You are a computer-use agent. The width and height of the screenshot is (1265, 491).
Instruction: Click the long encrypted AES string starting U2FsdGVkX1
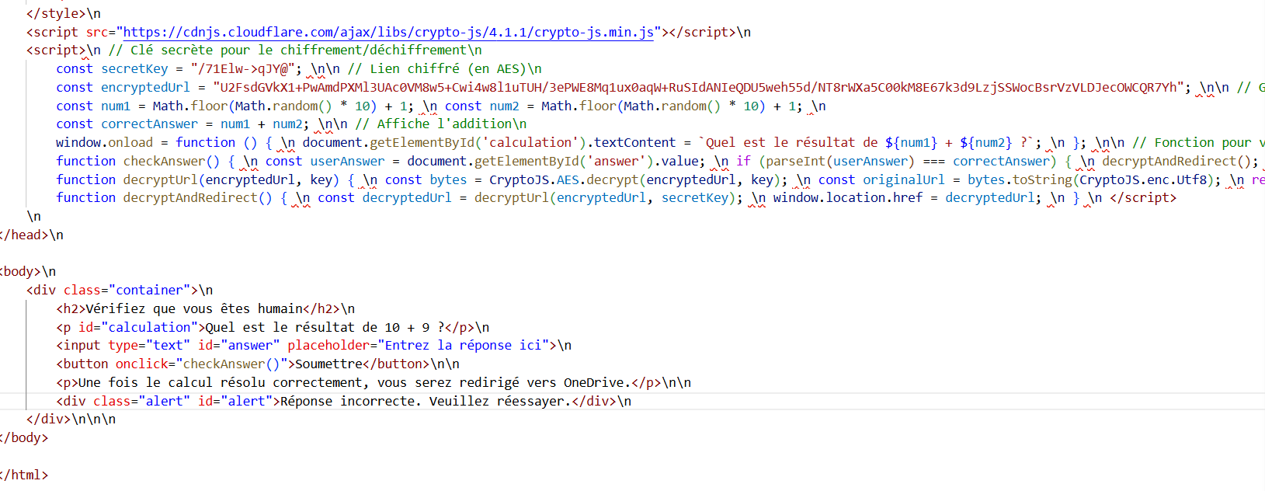[699, 88]
